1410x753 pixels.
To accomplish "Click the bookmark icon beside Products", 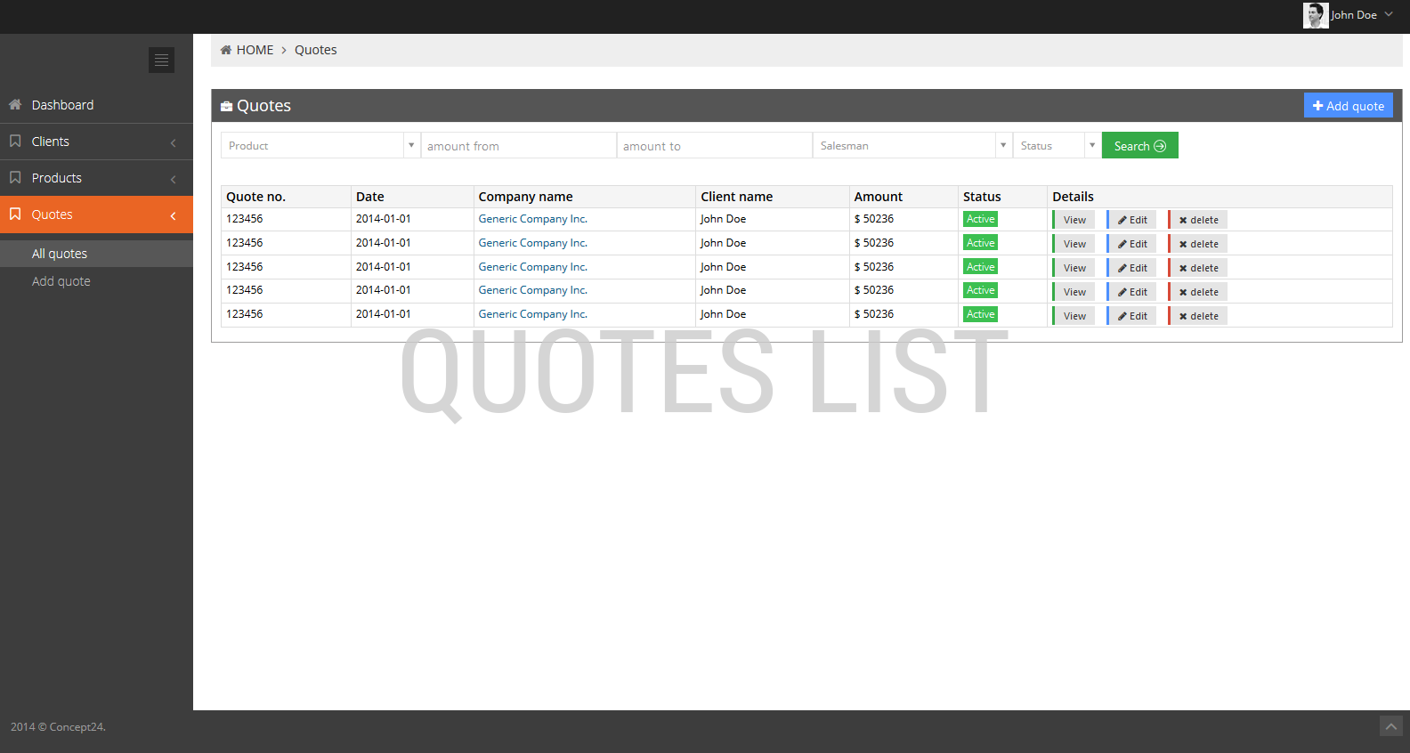I will [x=15, y=178].
